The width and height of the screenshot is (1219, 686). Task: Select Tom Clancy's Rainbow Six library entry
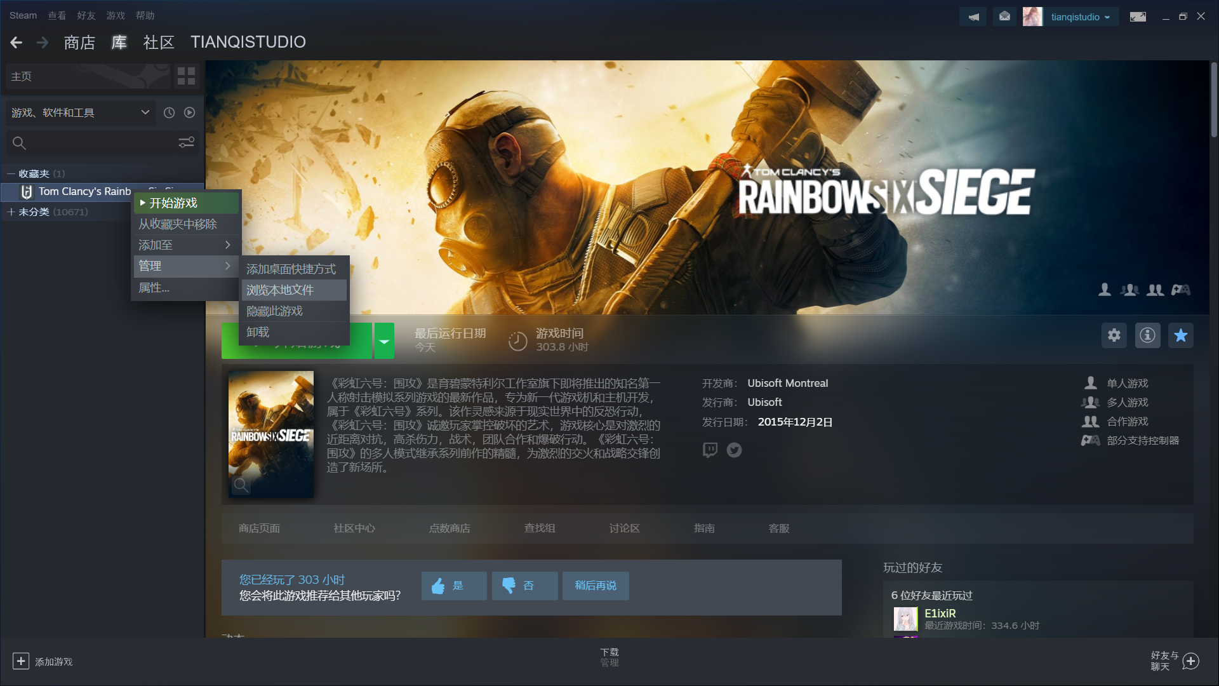[x=102, y=191]
